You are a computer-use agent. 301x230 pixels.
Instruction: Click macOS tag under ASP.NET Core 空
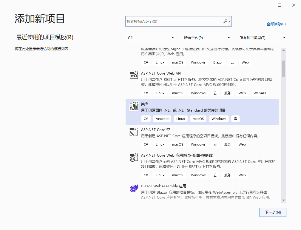[177, 144]
